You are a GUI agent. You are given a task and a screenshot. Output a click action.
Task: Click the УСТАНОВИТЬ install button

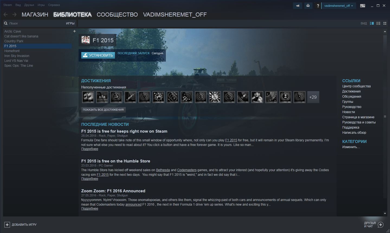click(x=98, y=55)
